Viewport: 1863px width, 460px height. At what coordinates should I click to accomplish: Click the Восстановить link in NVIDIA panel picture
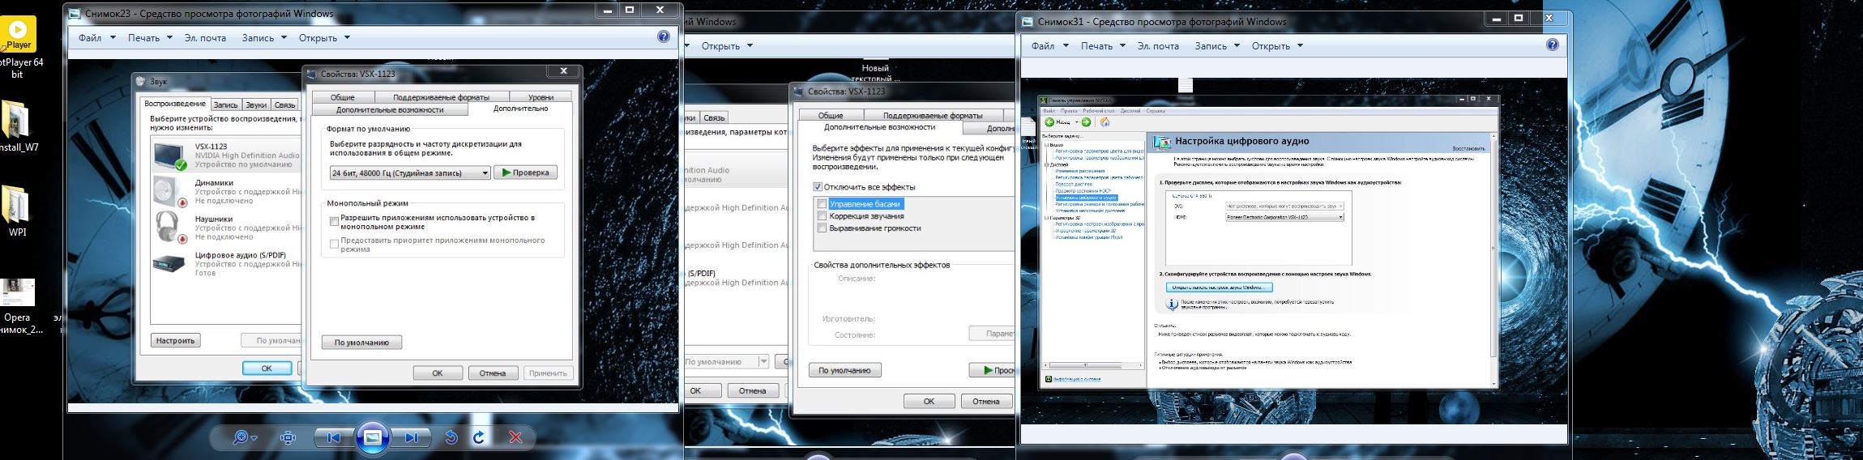(1469, 148)
